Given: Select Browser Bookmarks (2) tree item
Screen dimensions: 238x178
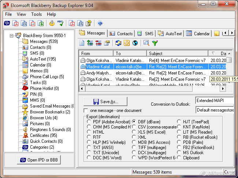Looking at the screenshot, I should 50,112.
